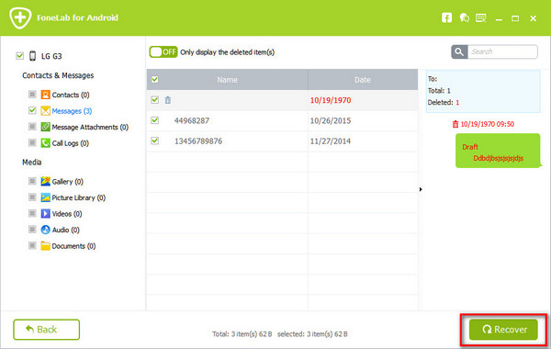Click red trash icon beside 10/19/1970 09:50
This screenshot has height=349, width=551.
(x=455, y=124)
